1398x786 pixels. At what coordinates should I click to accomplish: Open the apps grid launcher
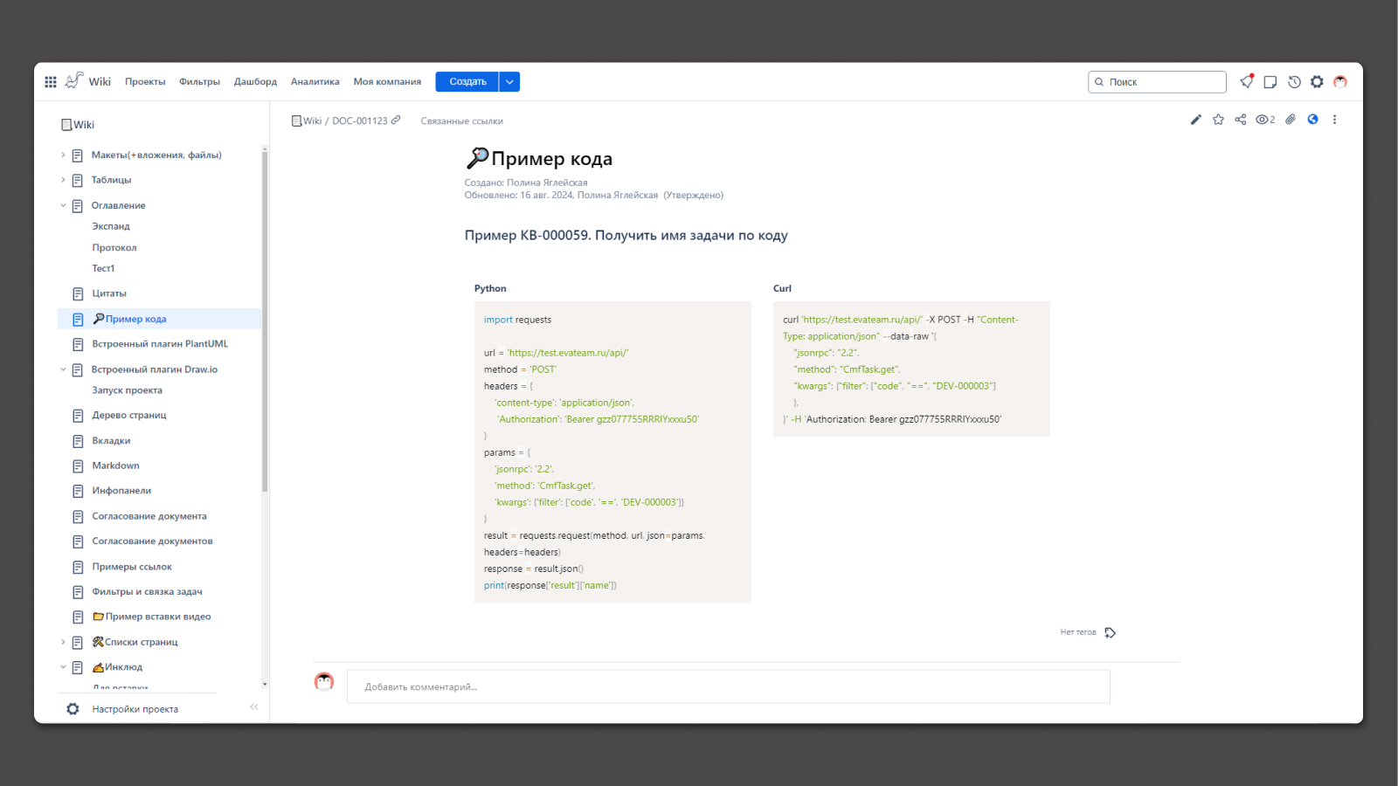point(51,82)
